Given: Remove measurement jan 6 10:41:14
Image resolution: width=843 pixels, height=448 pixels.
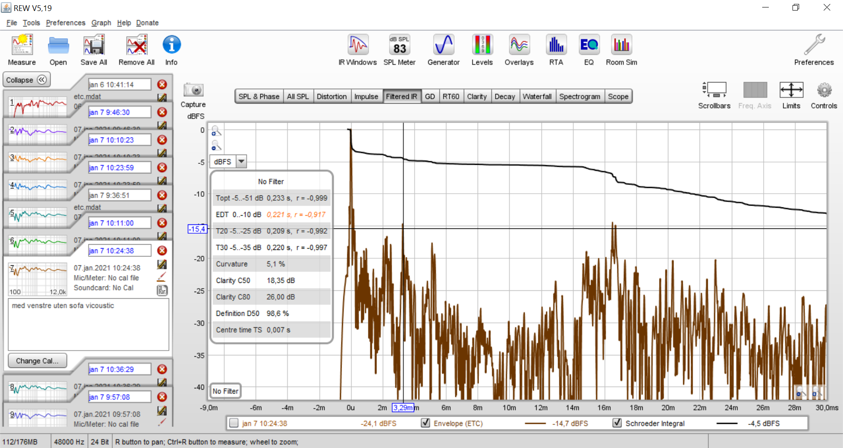Looking at the screenshot, I should pos(162,84).
